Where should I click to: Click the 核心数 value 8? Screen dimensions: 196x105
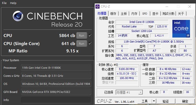click(x=164, y=92)
